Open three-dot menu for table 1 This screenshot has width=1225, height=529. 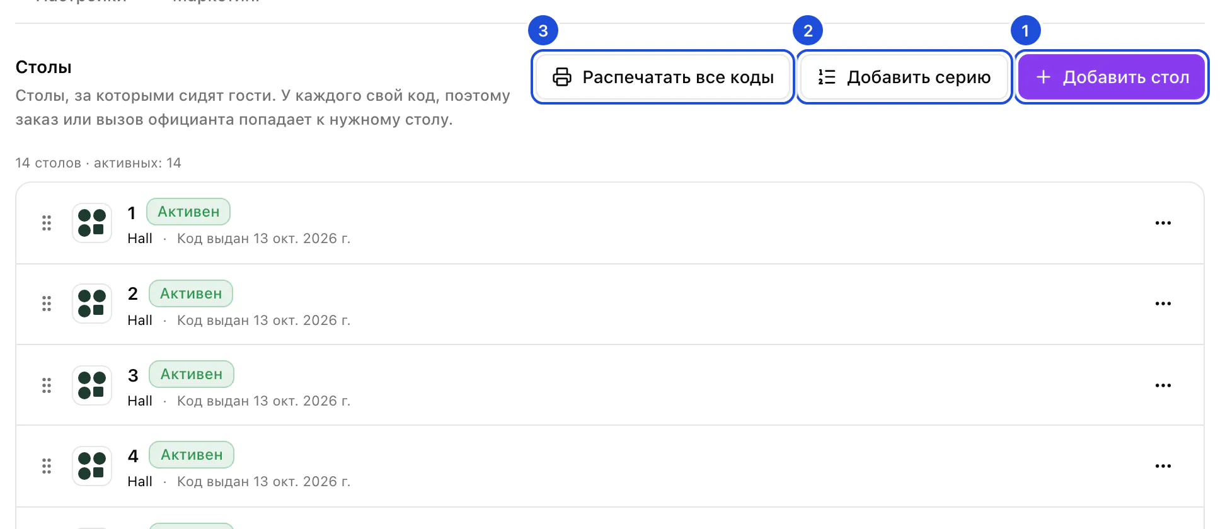(1163, 223)
